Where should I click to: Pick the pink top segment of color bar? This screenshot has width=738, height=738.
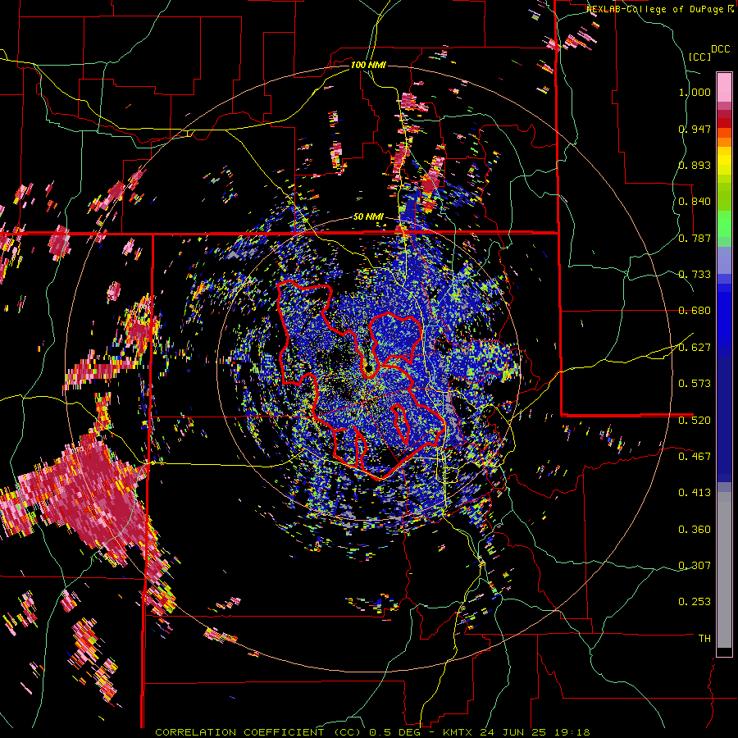724,87
